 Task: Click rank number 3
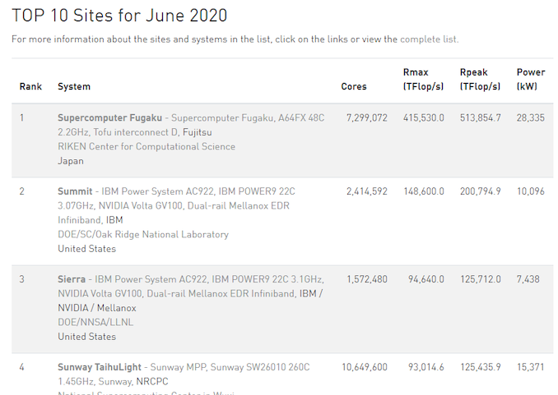21,279
